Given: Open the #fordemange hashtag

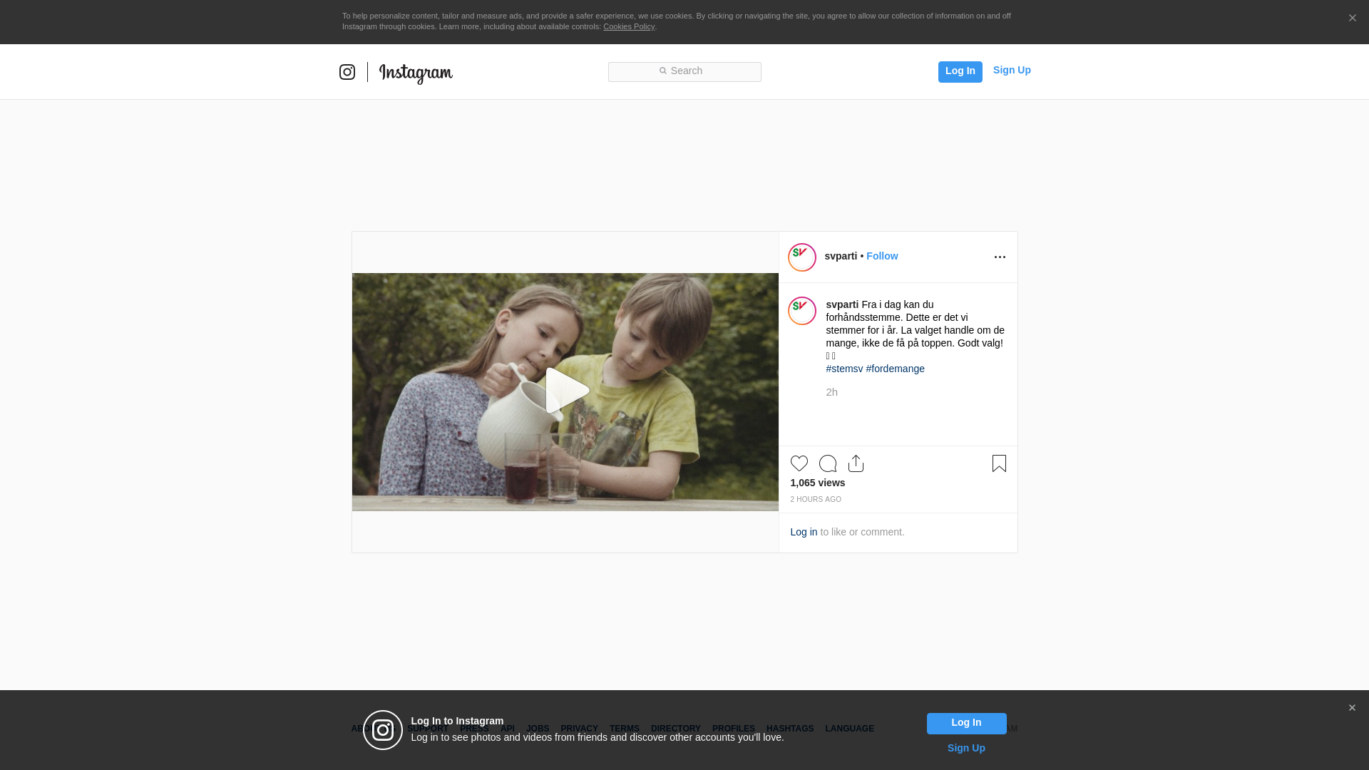Looking at the screenshot, I should pyautogui.click(x=895, y=369).
